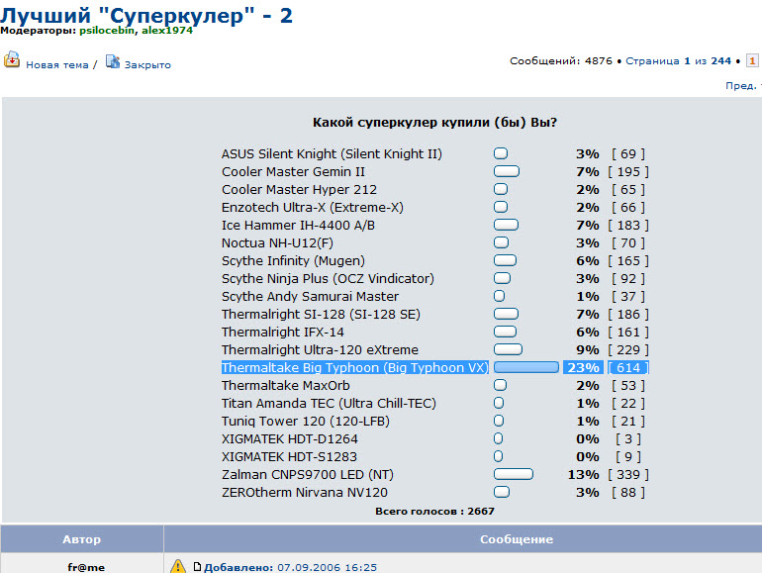Image resolution: width=762 pixels, height=573 pixels.
Task: Open moderator alex1974's profile
Action: coord(167,30)
